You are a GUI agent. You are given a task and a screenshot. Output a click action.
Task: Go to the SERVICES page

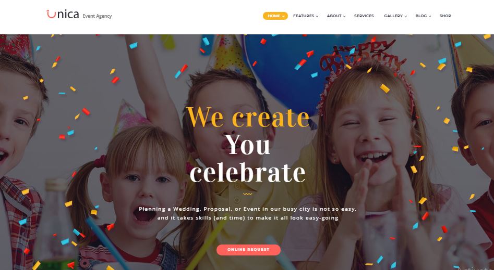(x=364, y=16)
